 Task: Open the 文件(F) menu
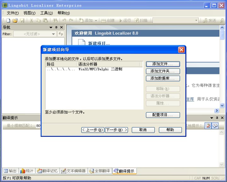point(13,13)
